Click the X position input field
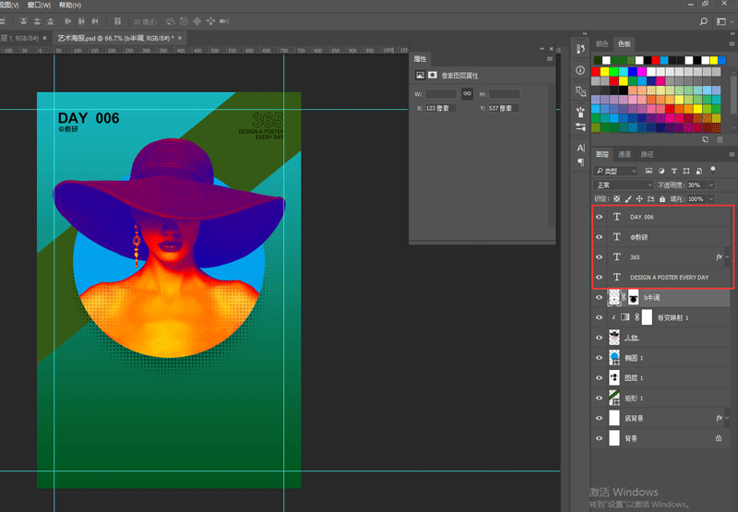The image size is (738, 512). pyautogui.click(x=440, y=108)
